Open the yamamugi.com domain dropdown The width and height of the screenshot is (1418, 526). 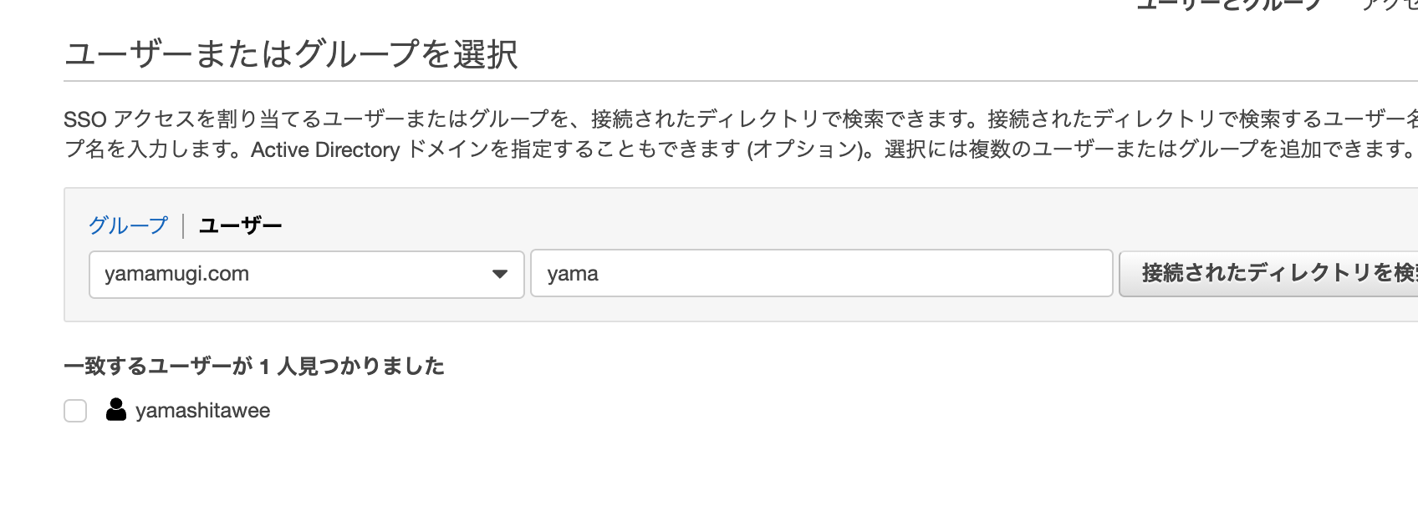click(x=307, y=274)
